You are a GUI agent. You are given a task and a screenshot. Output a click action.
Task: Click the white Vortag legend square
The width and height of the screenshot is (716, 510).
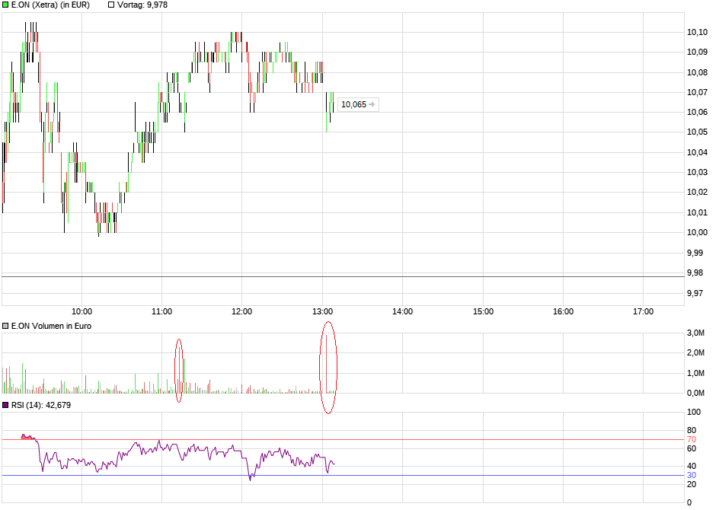[x=111, y=5]
